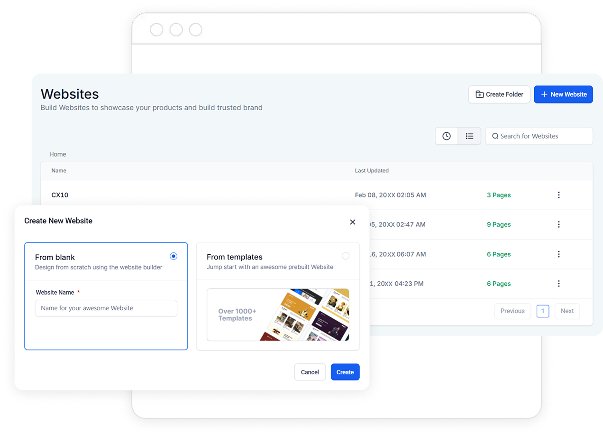The image size is (603, 435).
Task: Click the Website Name input field
Action: [106, 308]
